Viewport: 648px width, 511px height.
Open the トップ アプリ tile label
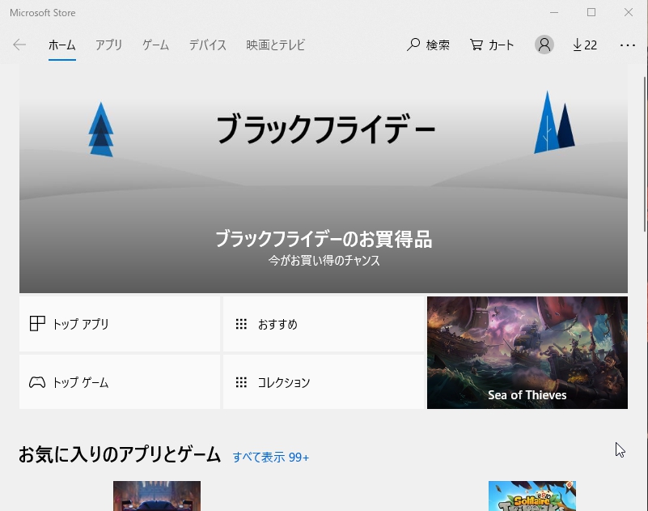81,324
